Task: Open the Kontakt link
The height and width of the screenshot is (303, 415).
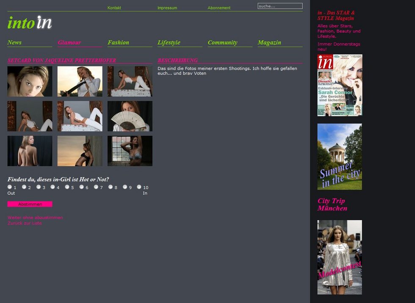Action: [x=114, y=8]
